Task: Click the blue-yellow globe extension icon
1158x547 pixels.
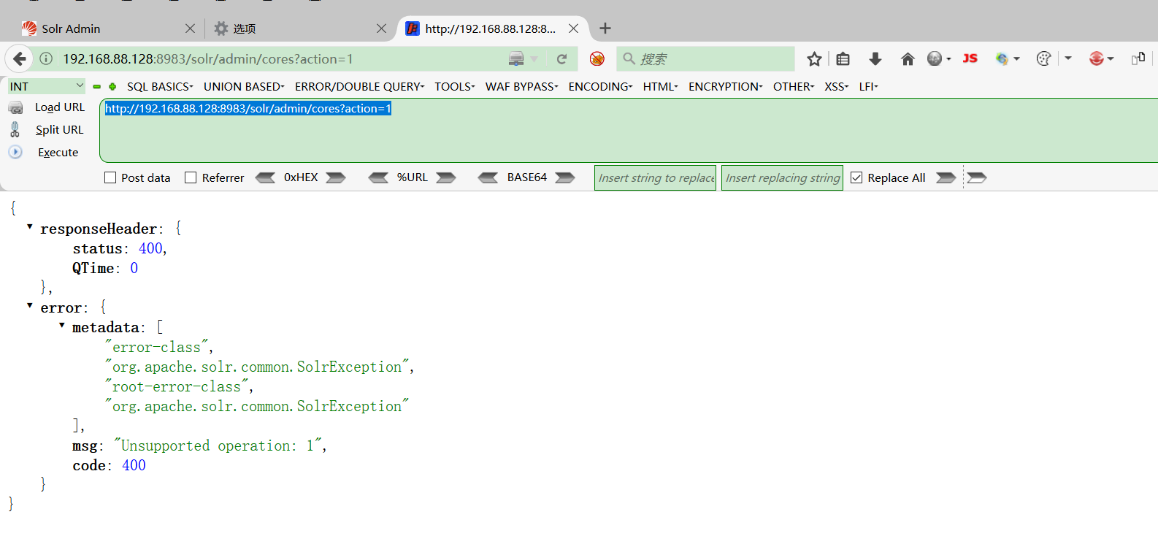Action: pyautogui.click(x=1002, y=58)
